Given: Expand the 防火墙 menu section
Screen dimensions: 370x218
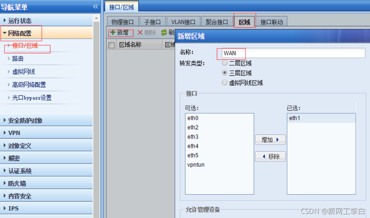Looking at the screenshot, I should (46, 183).
